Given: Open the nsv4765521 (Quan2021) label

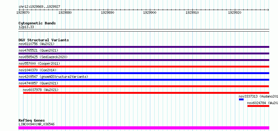Looking at the screenshot, I should click(38, 50).
